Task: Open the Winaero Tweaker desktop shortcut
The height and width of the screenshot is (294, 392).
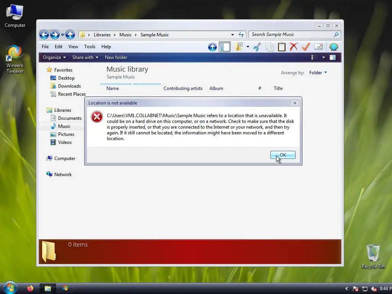Action: (x=15, y=59)
